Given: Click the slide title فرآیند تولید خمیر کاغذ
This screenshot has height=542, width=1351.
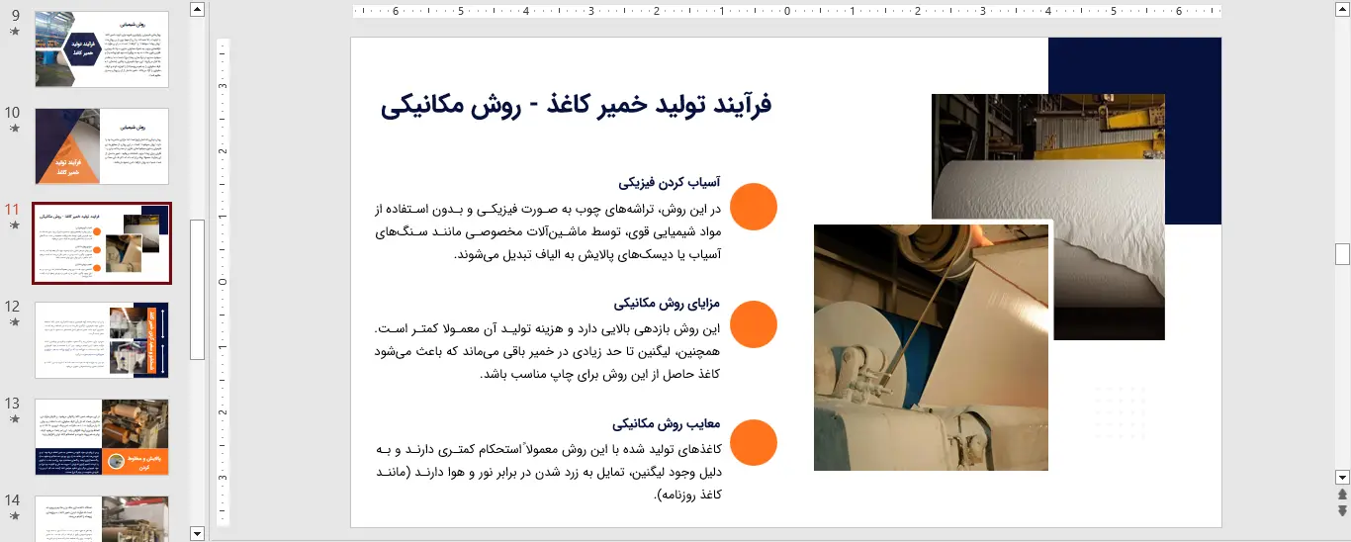Looking at the screenshot, I should pos(576,105).
